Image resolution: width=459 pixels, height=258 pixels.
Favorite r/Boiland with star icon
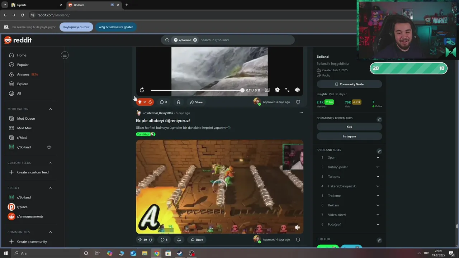tap(49, 147)
